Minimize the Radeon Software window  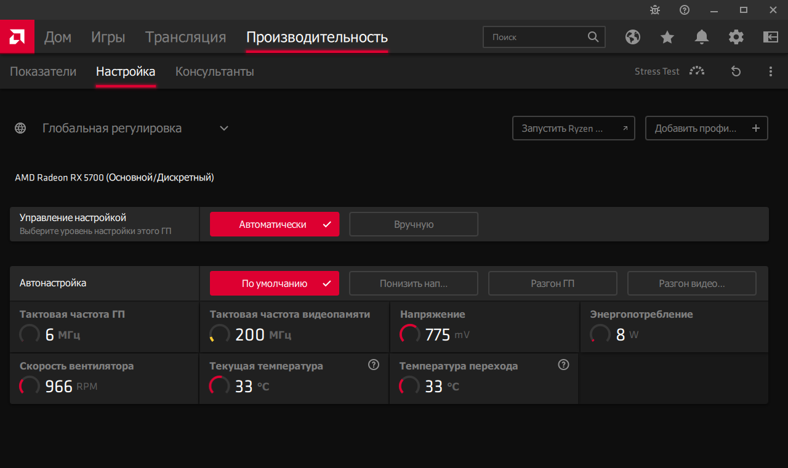click(x=714, y=10)
